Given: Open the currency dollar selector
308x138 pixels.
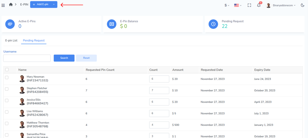Looking at the screenshot, I should point(226,5).
